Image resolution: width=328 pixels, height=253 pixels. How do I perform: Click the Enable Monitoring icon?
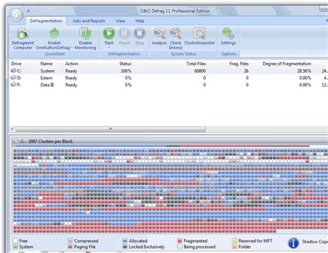coord(85,33)
